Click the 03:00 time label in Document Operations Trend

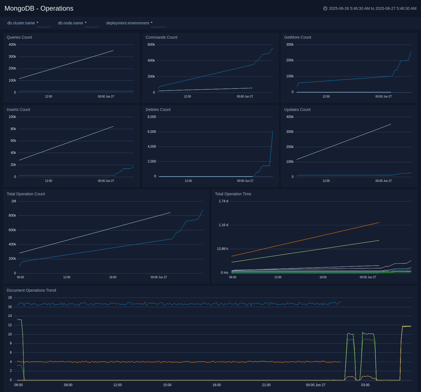(x=365, y=385)
